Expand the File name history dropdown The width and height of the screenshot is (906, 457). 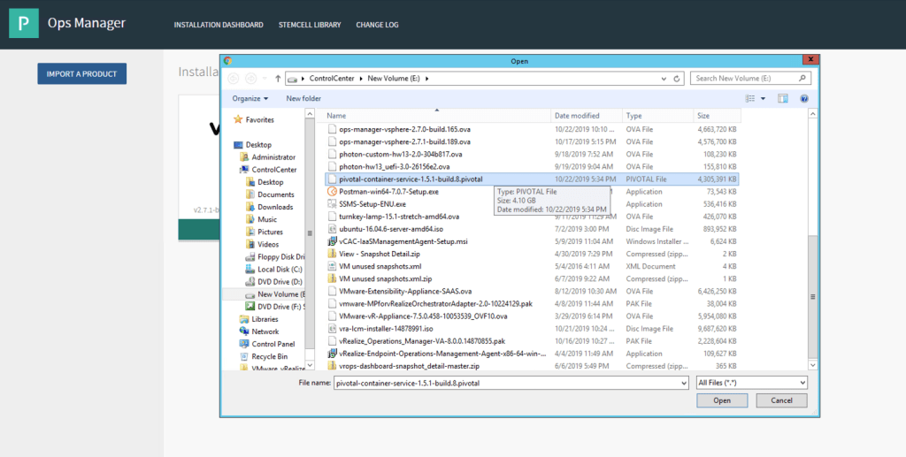click(x=682, y=383)
